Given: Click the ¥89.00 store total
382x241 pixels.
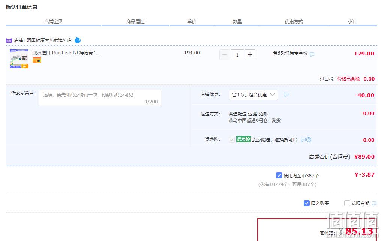Looking at the screenshot, I should click(x=364, y=157).
